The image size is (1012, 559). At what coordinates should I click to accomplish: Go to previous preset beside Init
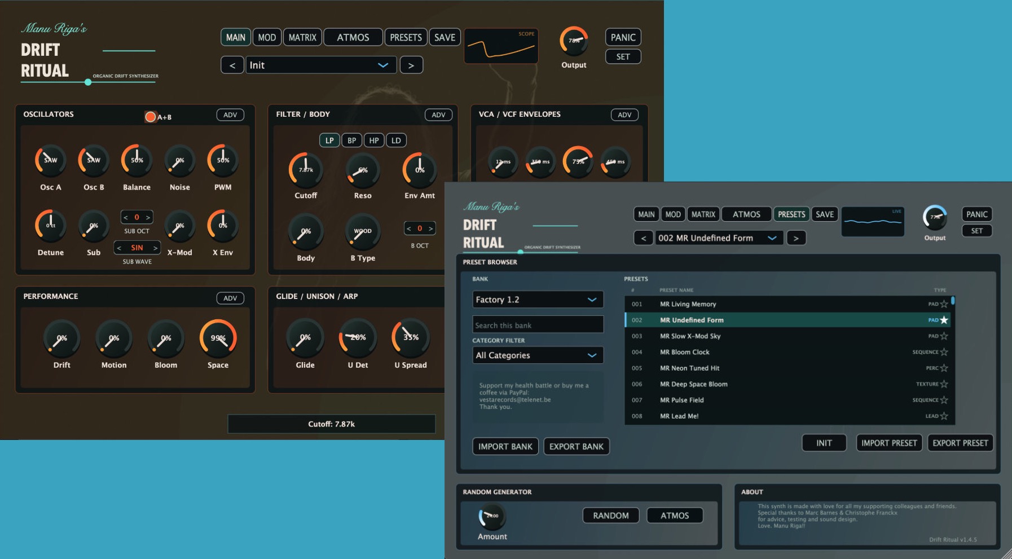tap(232, 65)
